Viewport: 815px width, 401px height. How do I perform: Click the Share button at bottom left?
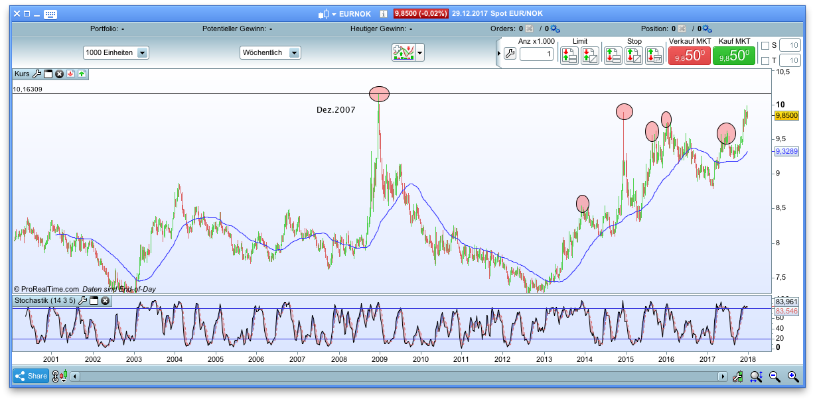31,376
